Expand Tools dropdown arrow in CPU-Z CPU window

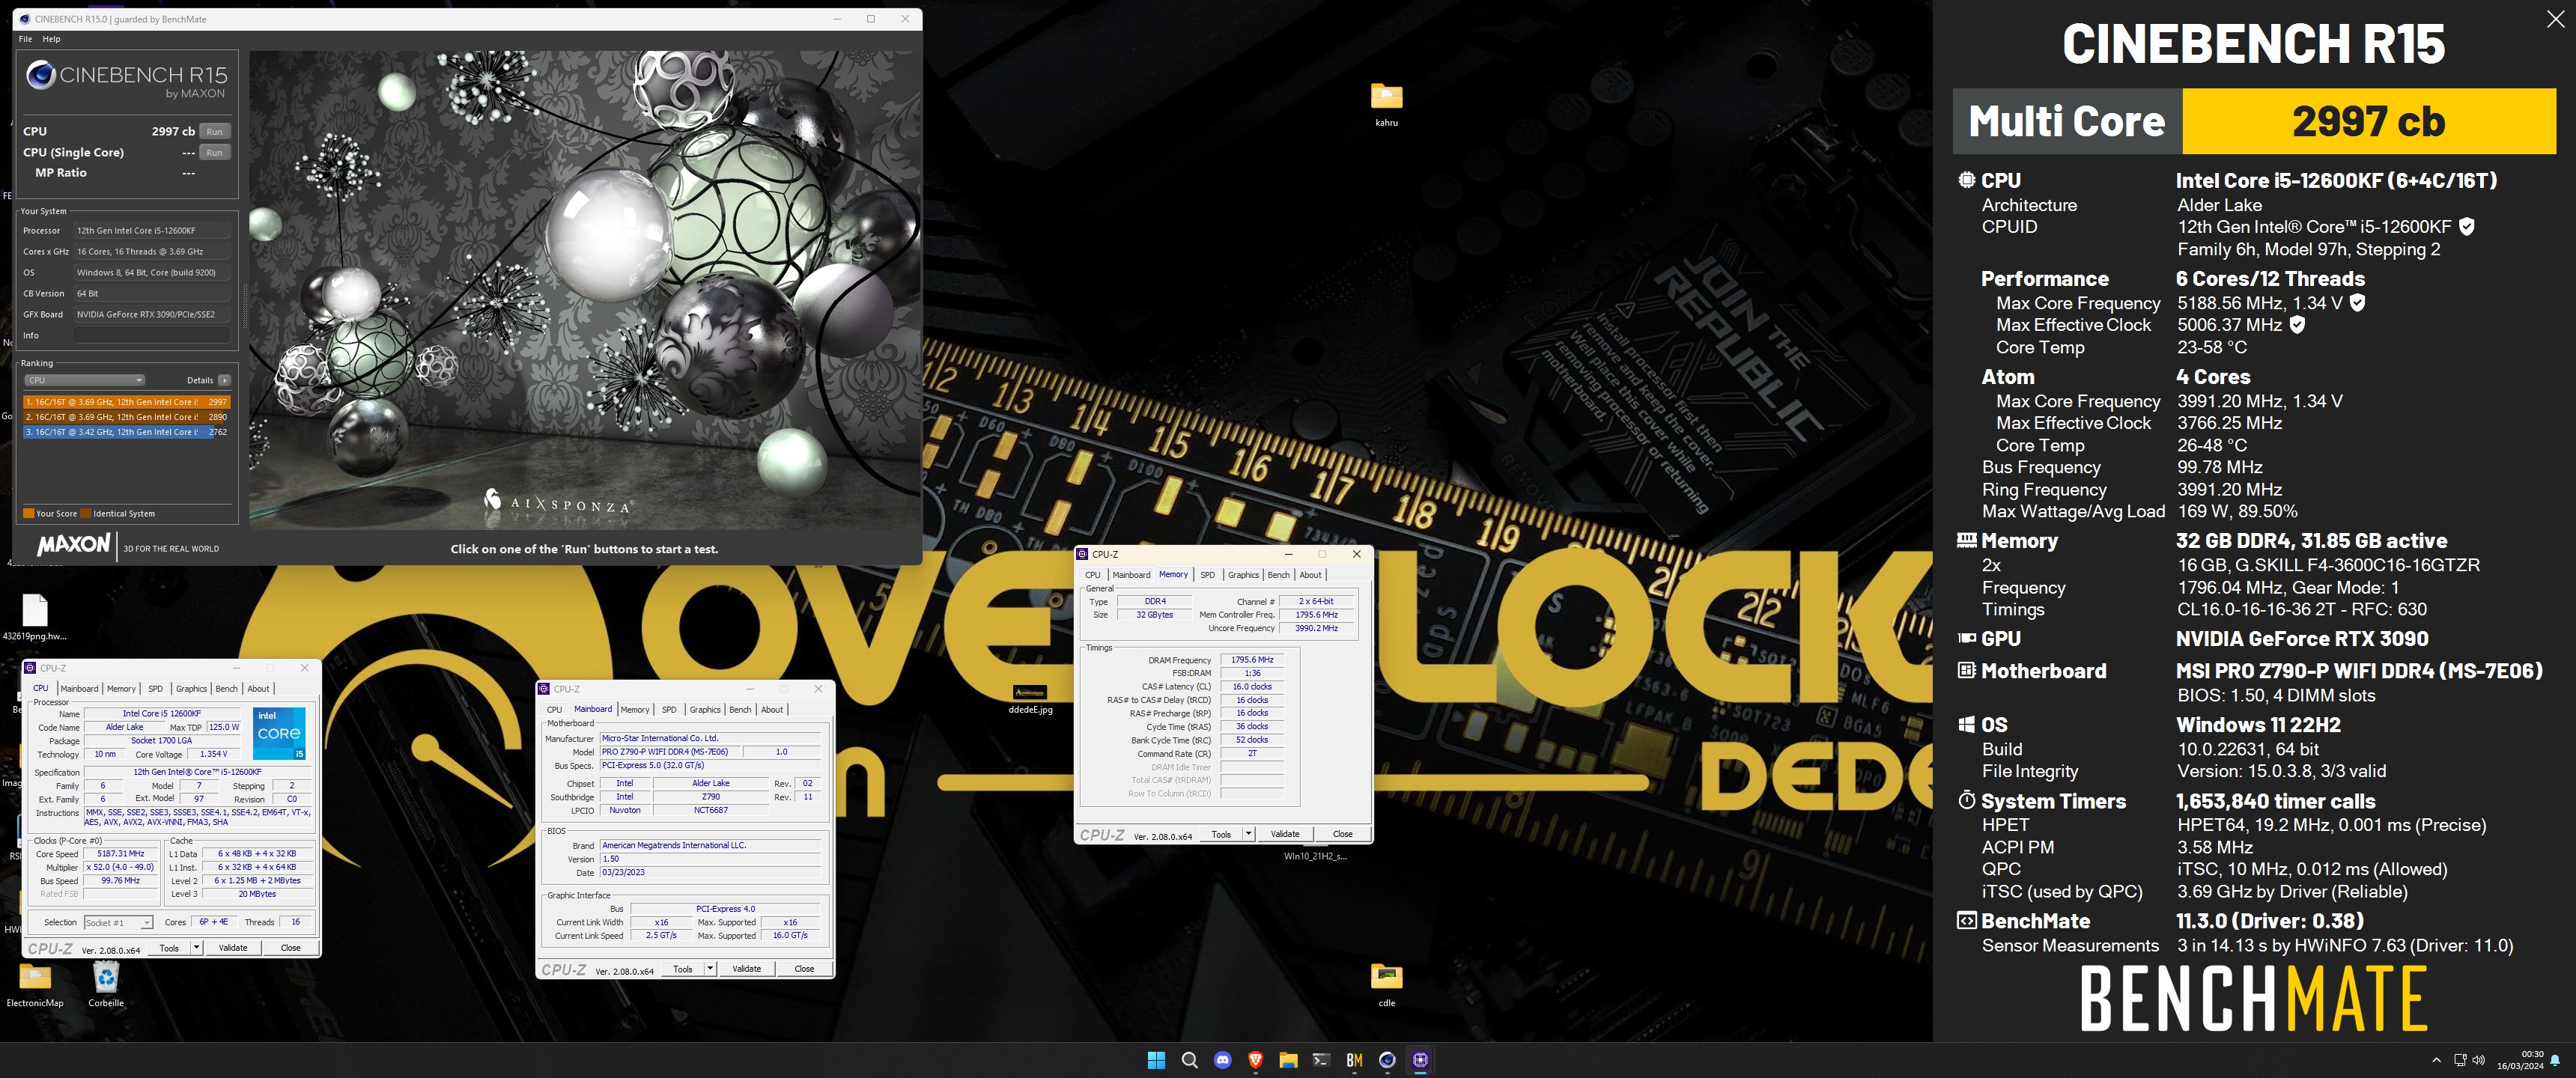(x=196, y=948)
